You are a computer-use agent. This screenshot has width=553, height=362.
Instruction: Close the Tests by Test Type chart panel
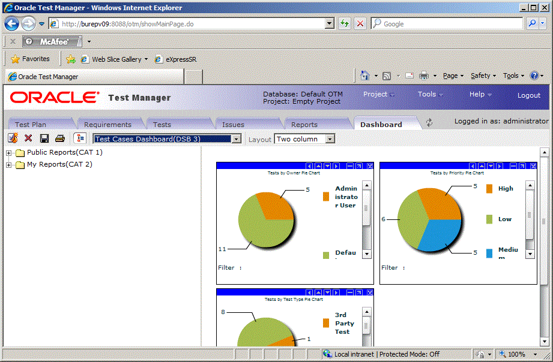tap(370, 292)
